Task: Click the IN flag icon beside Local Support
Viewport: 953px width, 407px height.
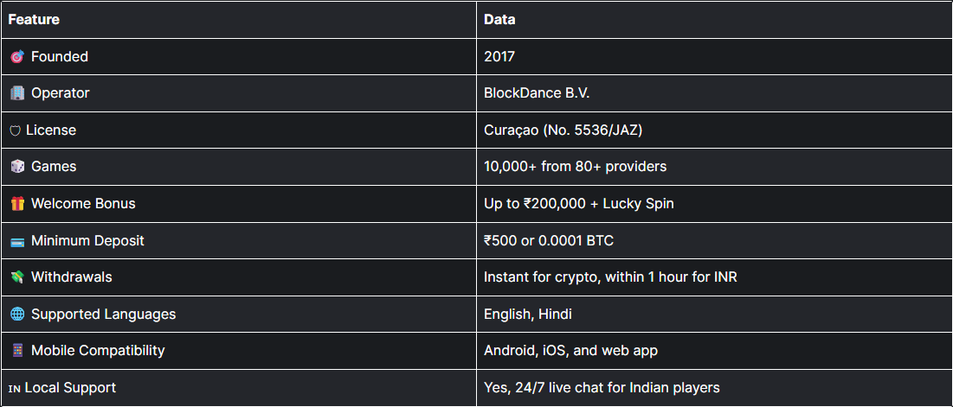Action: click(15, 388)
